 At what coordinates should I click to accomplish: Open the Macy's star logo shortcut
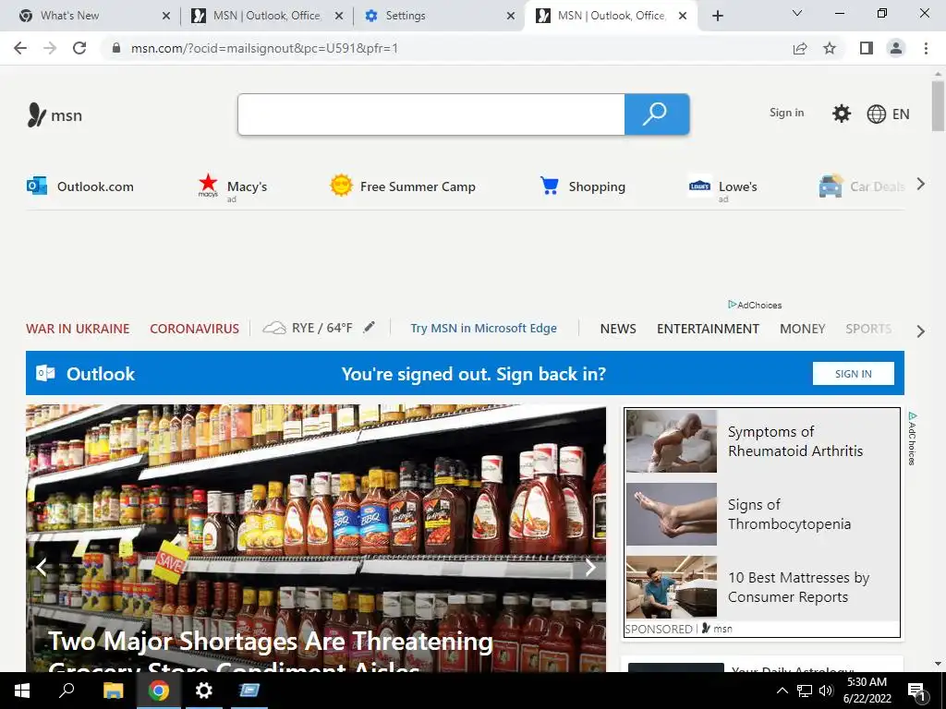[x=208, y=185]
